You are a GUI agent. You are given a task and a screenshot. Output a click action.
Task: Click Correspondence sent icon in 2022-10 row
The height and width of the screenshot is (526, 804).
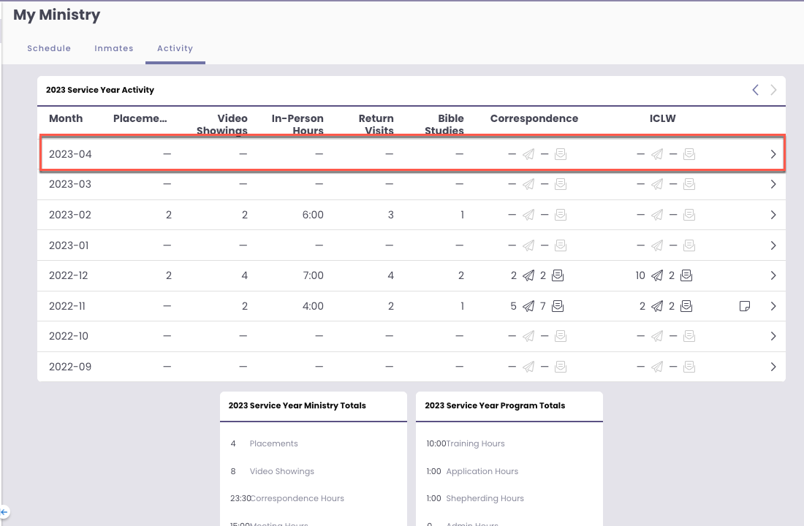528,336
